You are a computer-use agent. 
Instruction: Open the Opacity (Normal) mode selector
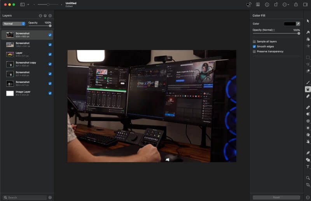(x=264, y=30)
